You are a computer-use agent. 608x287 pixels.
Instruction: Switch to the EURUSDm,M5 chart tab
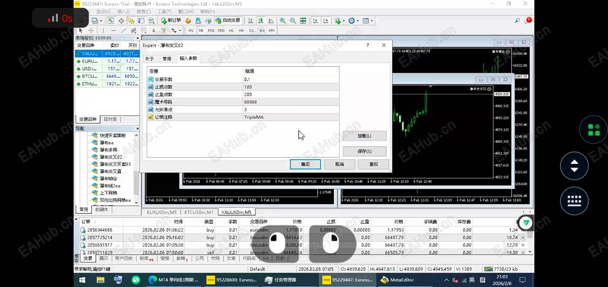(161, 212)
